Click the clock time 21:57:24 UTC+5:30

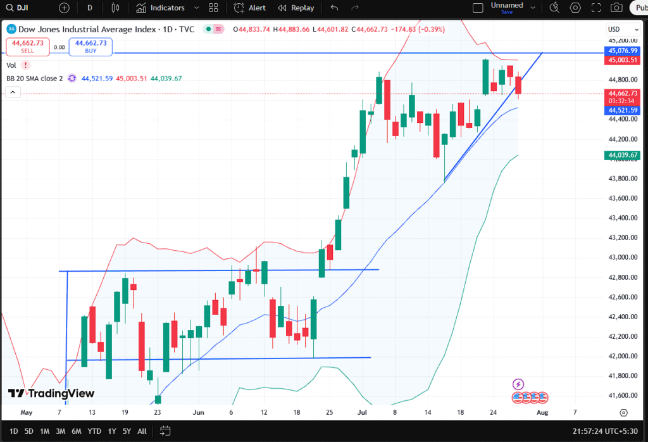(x=604, y=431)
